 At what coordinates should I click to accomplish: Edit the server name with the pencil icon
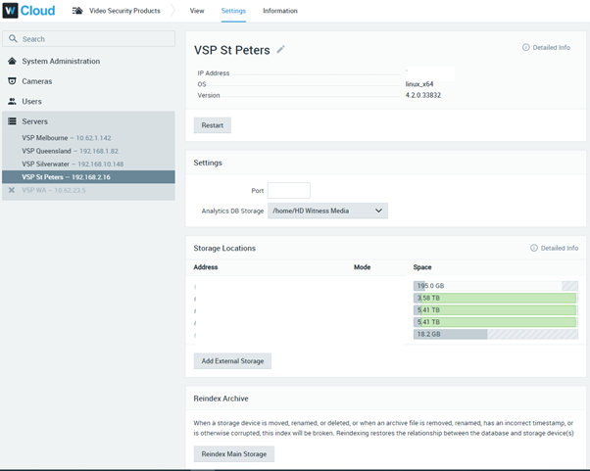(x=280, y=49)
